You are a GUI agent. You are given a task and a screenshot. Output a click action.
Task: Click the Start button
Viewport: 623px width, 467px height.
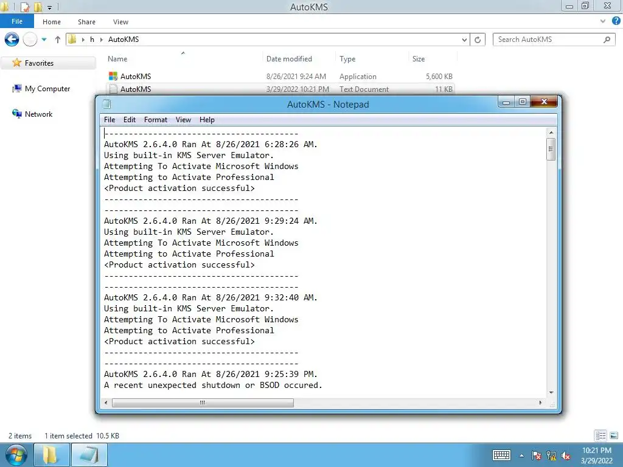[x=16, y=455]
